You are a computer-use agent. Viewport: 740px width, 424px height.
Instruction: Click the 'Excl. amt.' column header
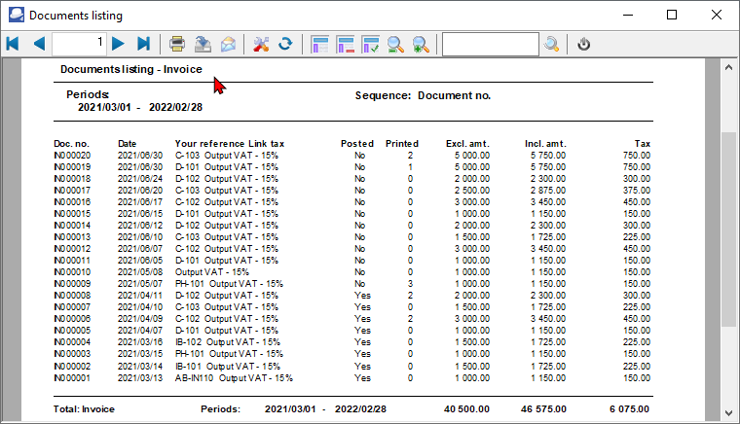coord(467,144)
